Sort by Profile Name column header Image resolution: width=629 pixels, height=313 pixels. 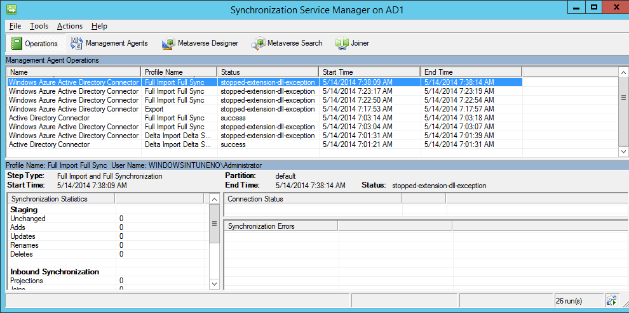pos(179,72)
